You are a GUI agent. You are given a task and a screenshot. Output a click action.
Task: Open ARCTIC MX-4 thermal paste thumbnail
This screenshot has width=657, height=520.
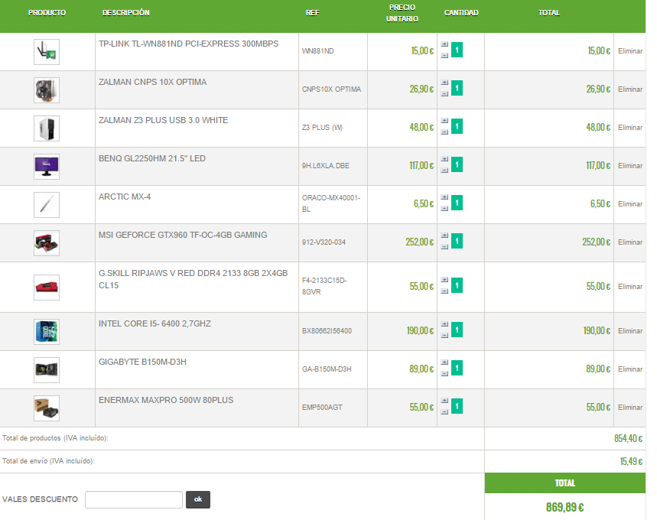coord(47,205)
